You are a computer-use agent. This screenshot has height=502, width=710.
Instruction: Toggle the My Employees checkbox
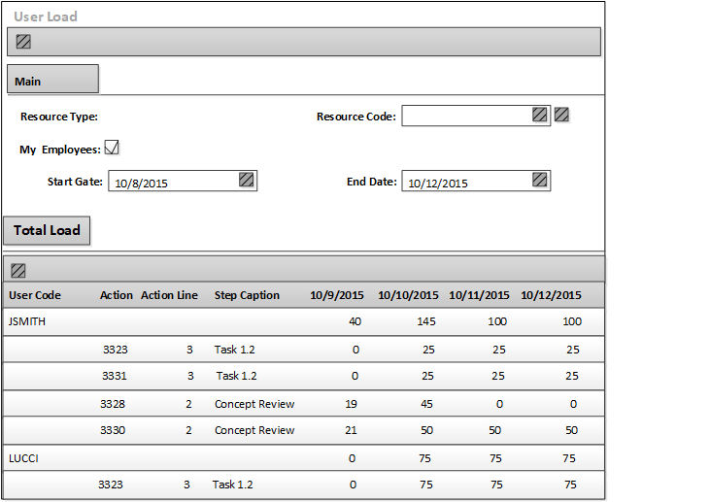tap(112, 148)
